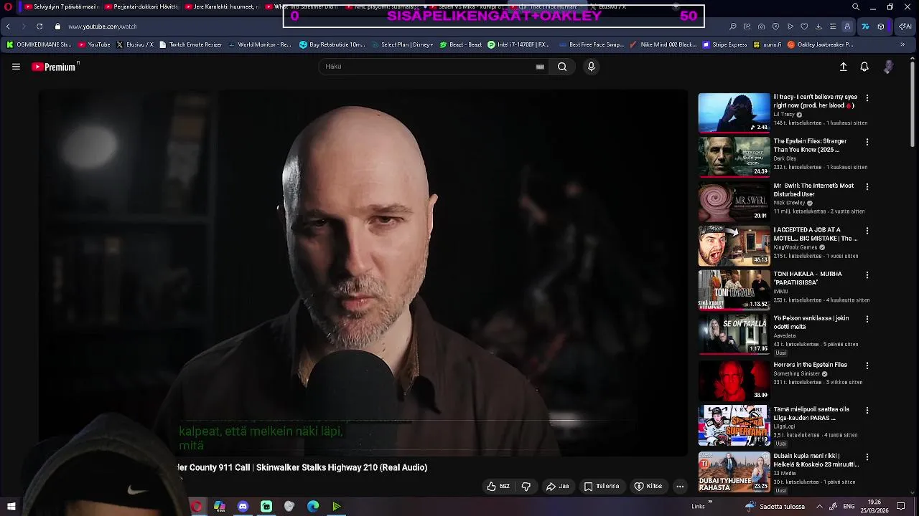Click the video title Skinwalker Stalks Highway 210

302,467
